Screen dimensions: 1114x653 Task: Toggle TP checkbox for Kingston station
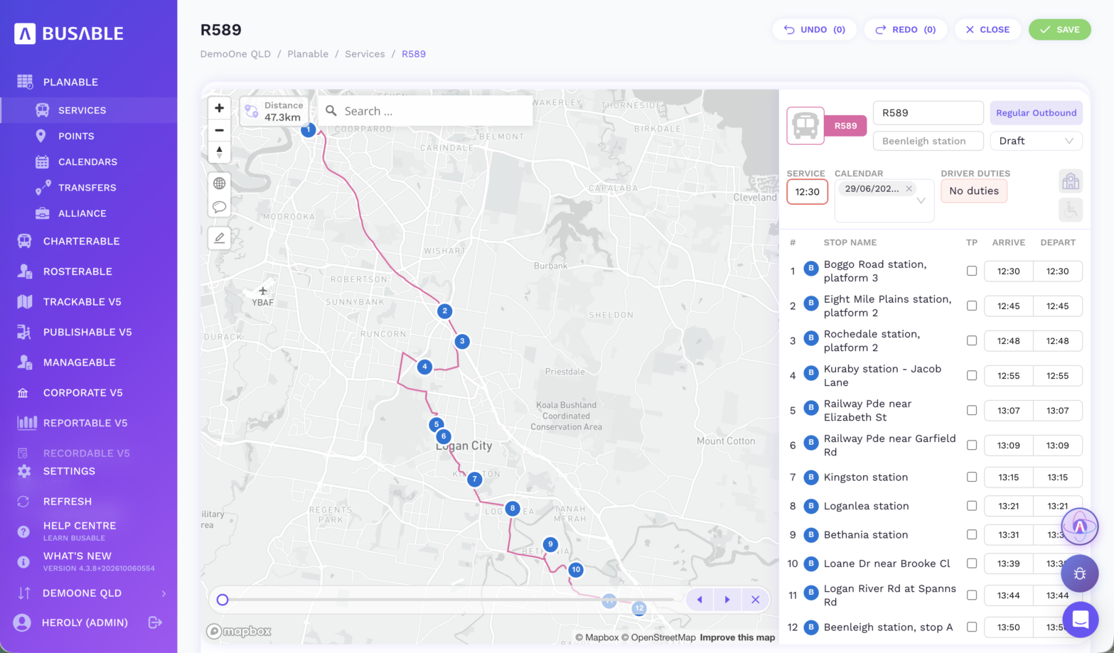(972, 477)
